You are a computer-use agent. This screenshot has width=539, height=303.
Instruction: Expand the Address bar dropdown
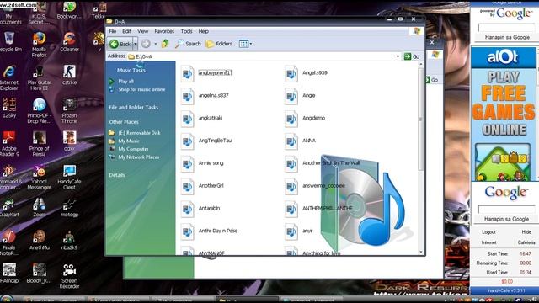(398, 56)
